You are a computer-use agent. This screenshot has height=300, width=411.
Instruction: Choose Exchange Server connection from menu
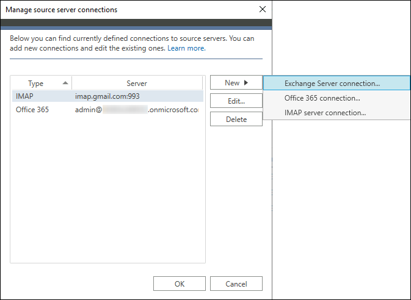click(x=336, y=84)
